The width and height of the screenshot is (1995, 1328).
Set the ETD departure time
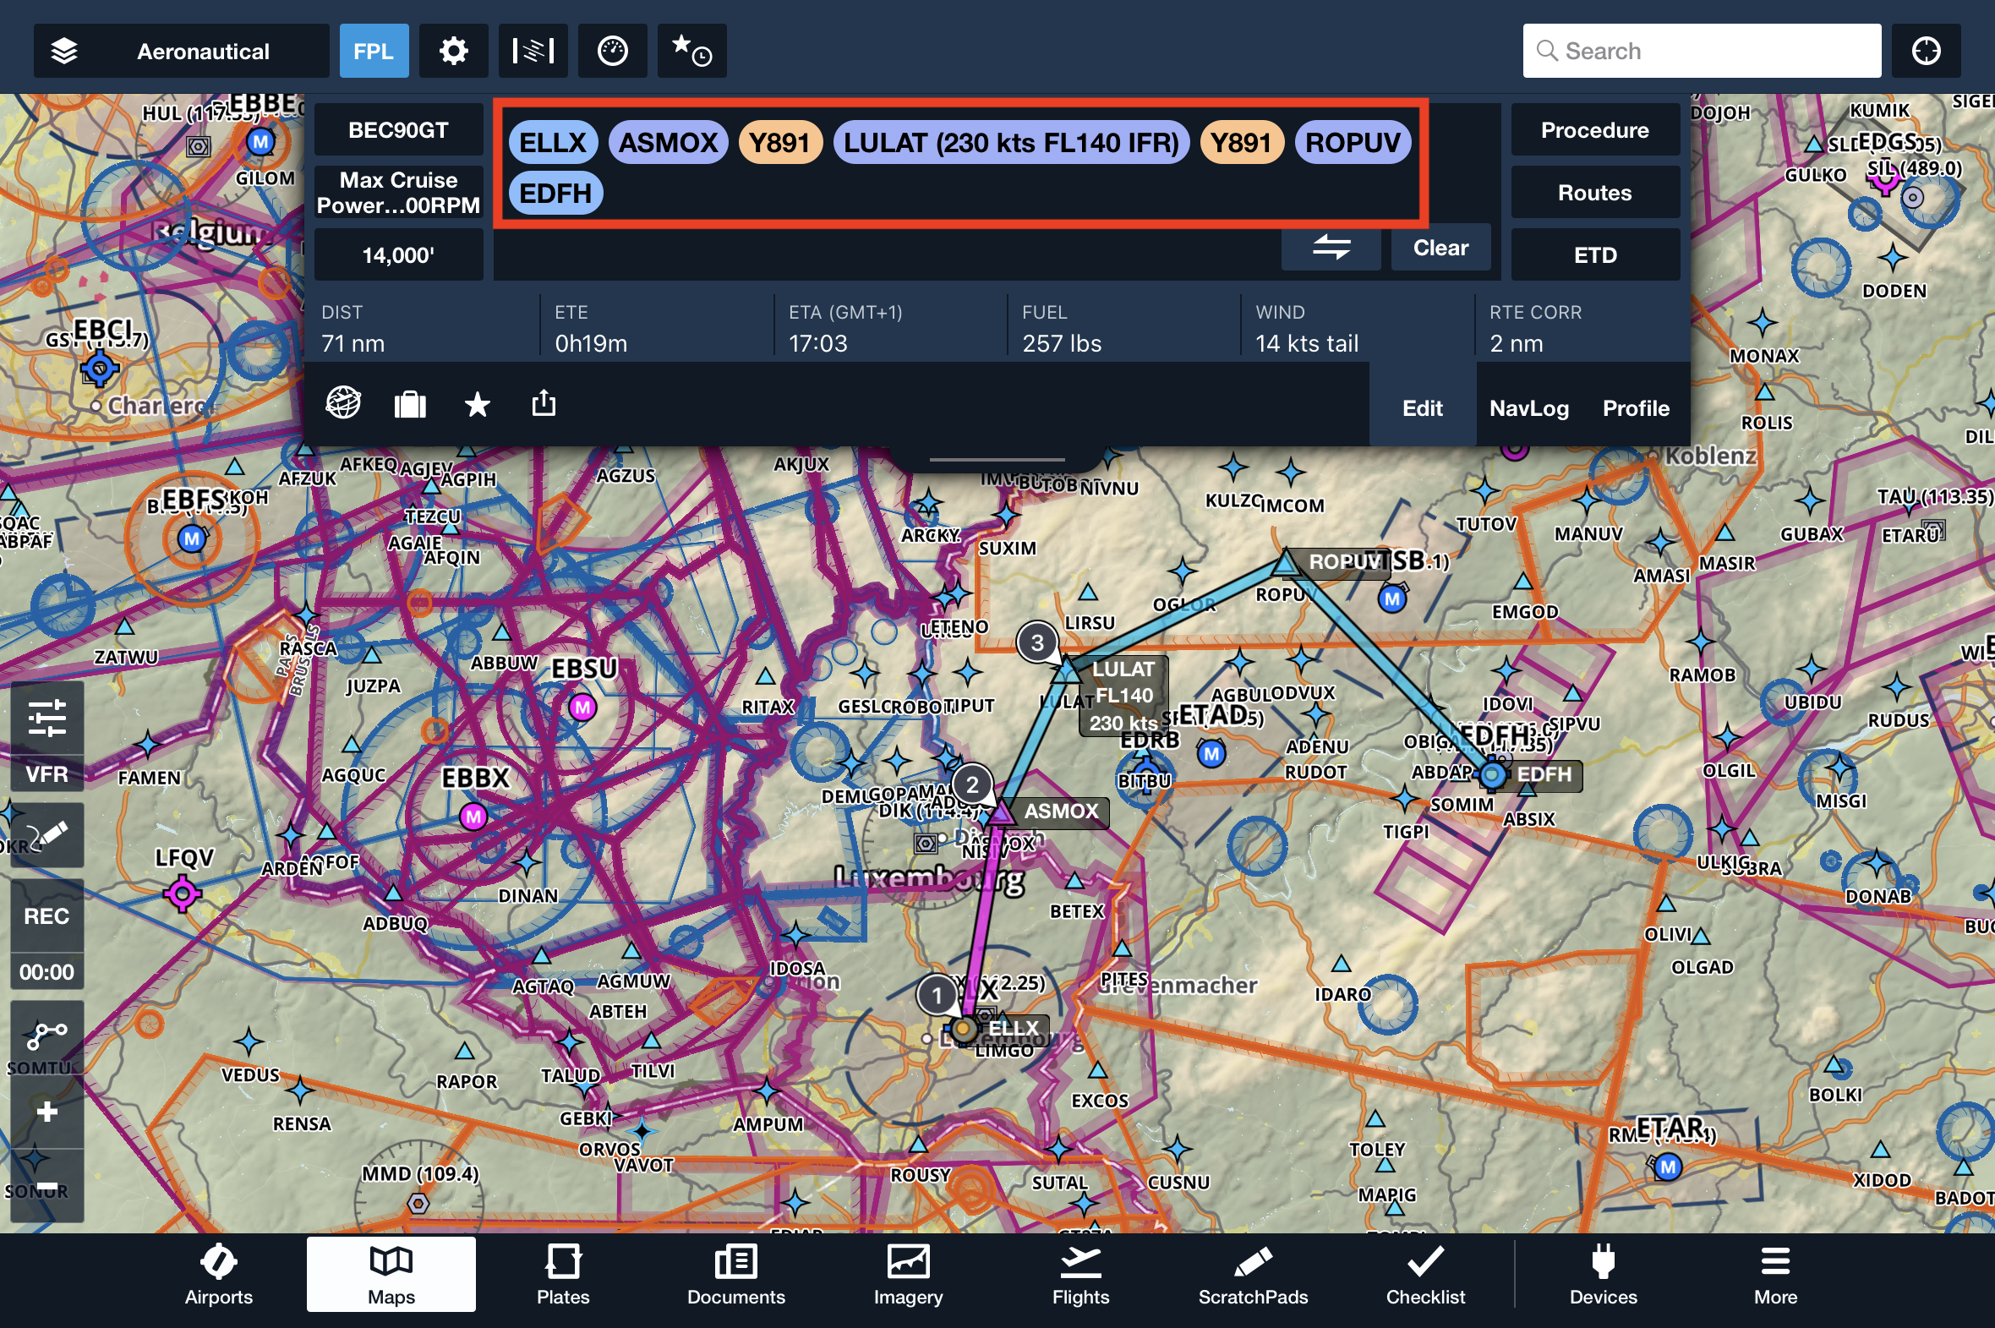point(1594,255)
